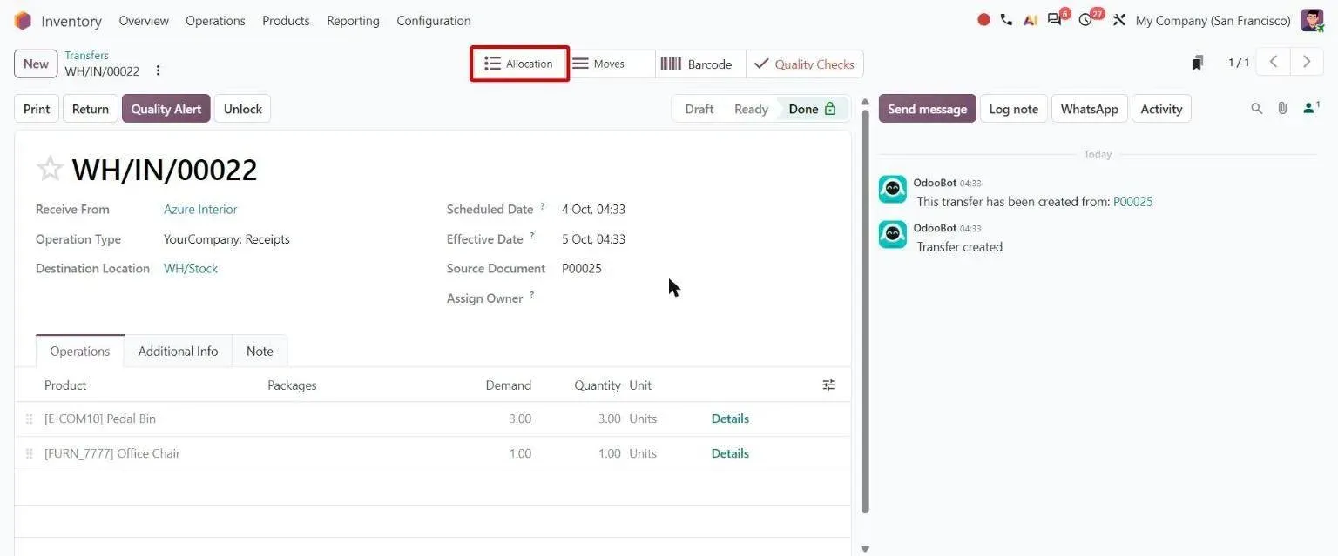The image size is (1338, 556).
Task: Switch to the Additional Info tab
Action: click(x=178, y=351)
